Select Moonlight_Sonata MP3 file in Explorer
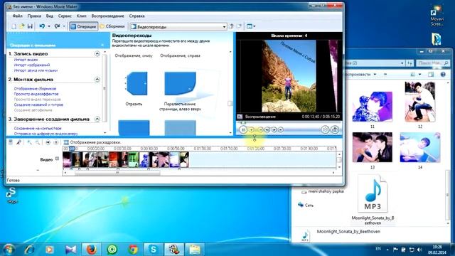 (373, 200)
